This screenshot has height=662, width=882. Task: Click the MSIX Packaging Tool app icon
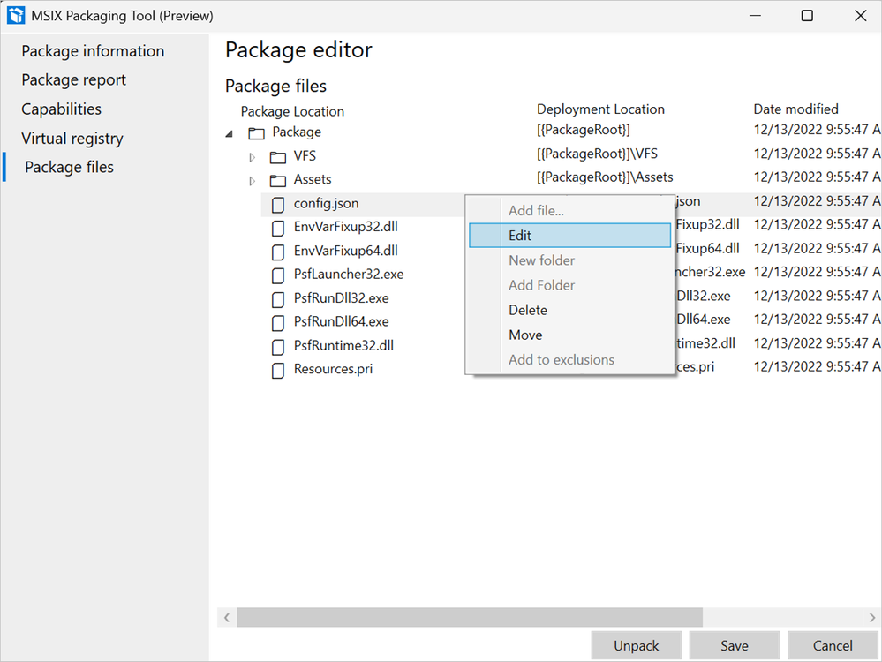click(x=16, y=15)
